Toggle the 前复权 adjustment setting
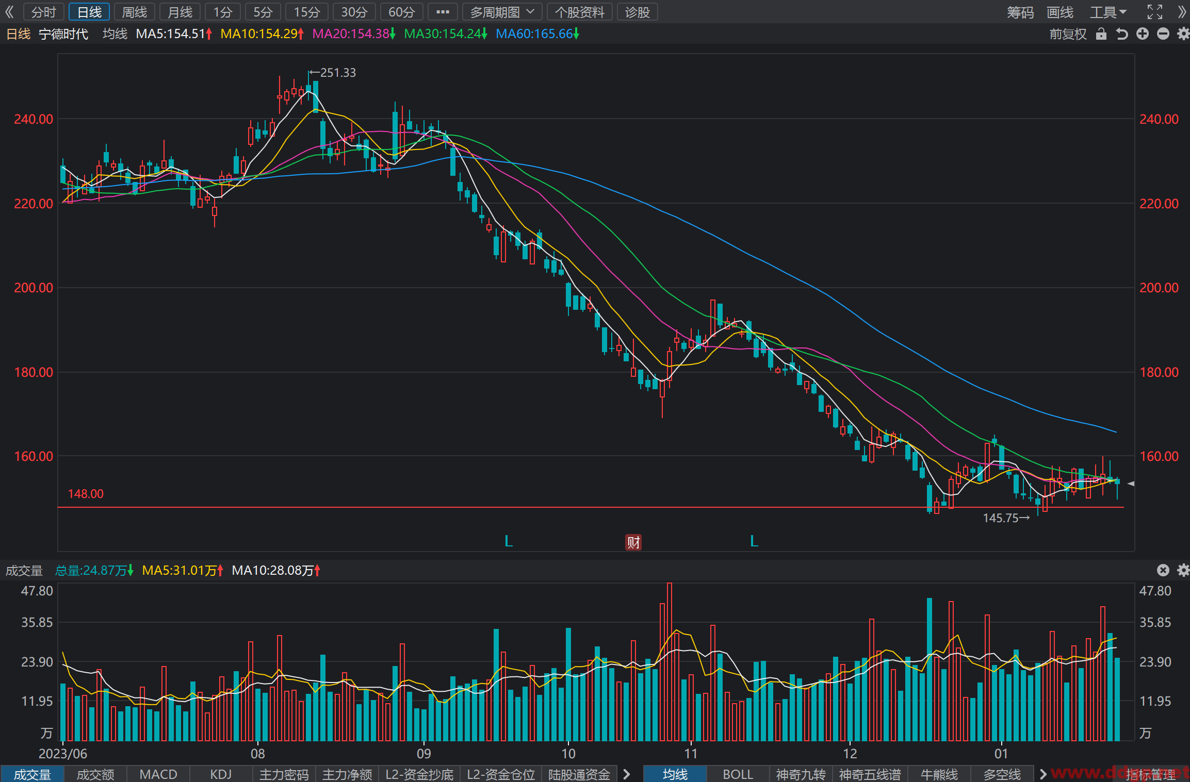 (x=1068, y=34)
